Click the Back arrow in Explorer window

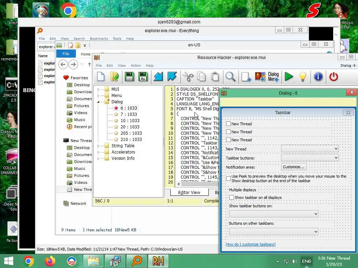coord(63,65)
